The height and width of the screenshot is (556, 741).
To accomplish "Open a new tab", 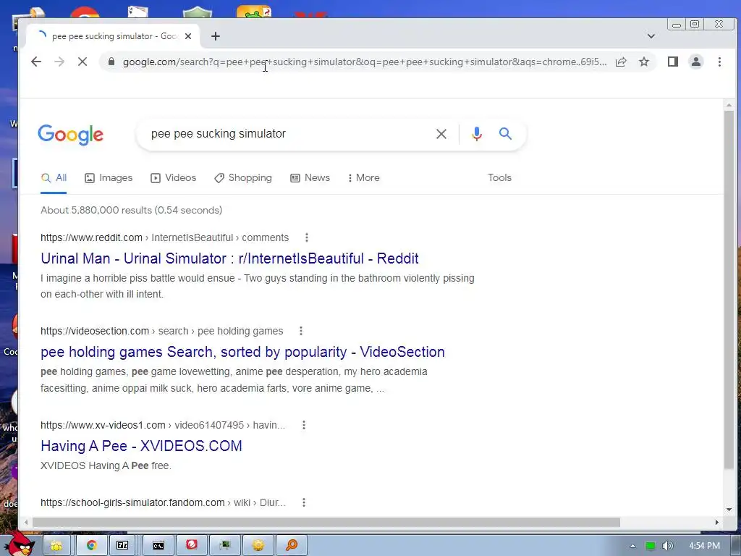I will pos(216,36).
